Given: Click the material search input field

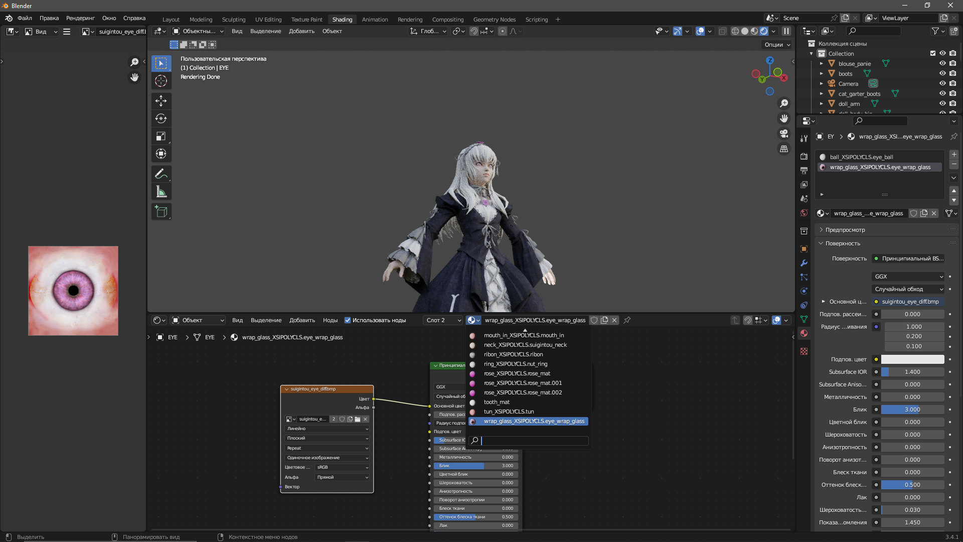Looking at the screenshot, I should tap(534, 441).
